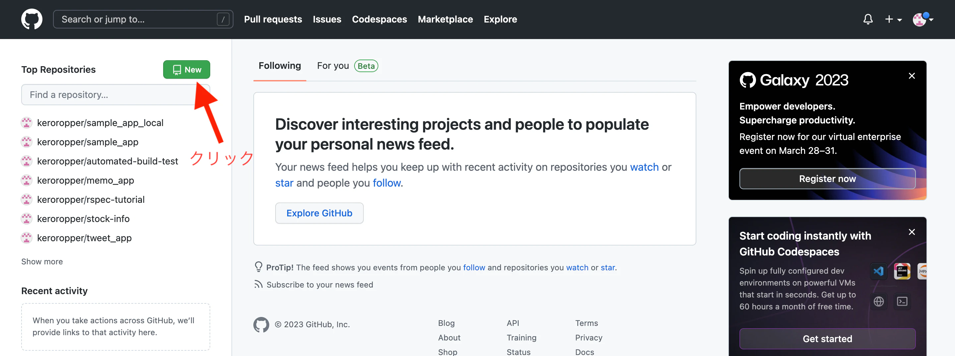The width and height of the screenshot is (955, 356).
Task: Subscribe to your news feed
Action: point(320,285)
